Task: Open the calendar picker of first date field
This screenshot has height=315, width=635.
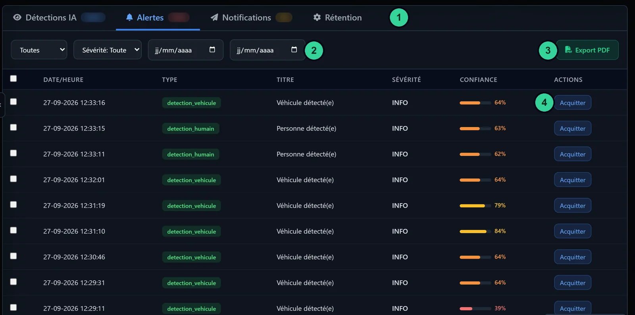Action: pyautogui.click(x=212, y=50)
